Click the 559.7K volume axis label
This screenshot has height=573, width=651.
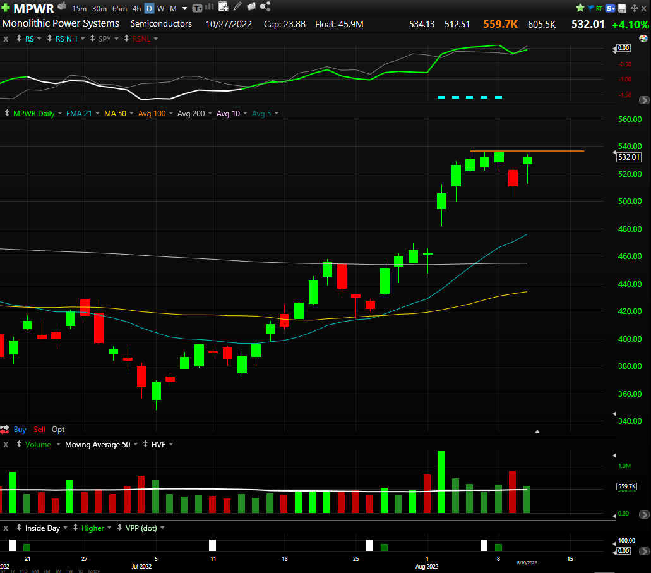pyautogui.click(x=627, y=486)
